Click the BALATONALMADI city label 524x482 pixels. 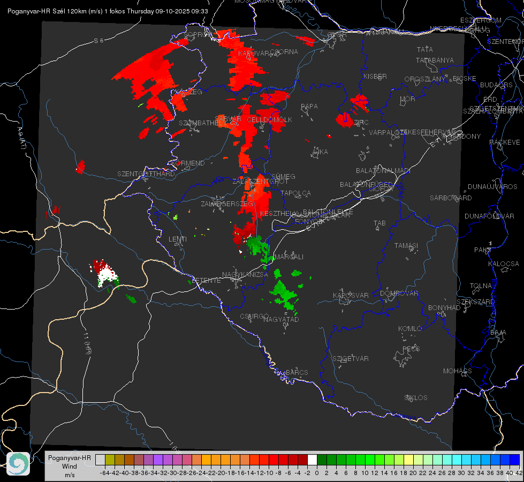click(x=383, y=171)
